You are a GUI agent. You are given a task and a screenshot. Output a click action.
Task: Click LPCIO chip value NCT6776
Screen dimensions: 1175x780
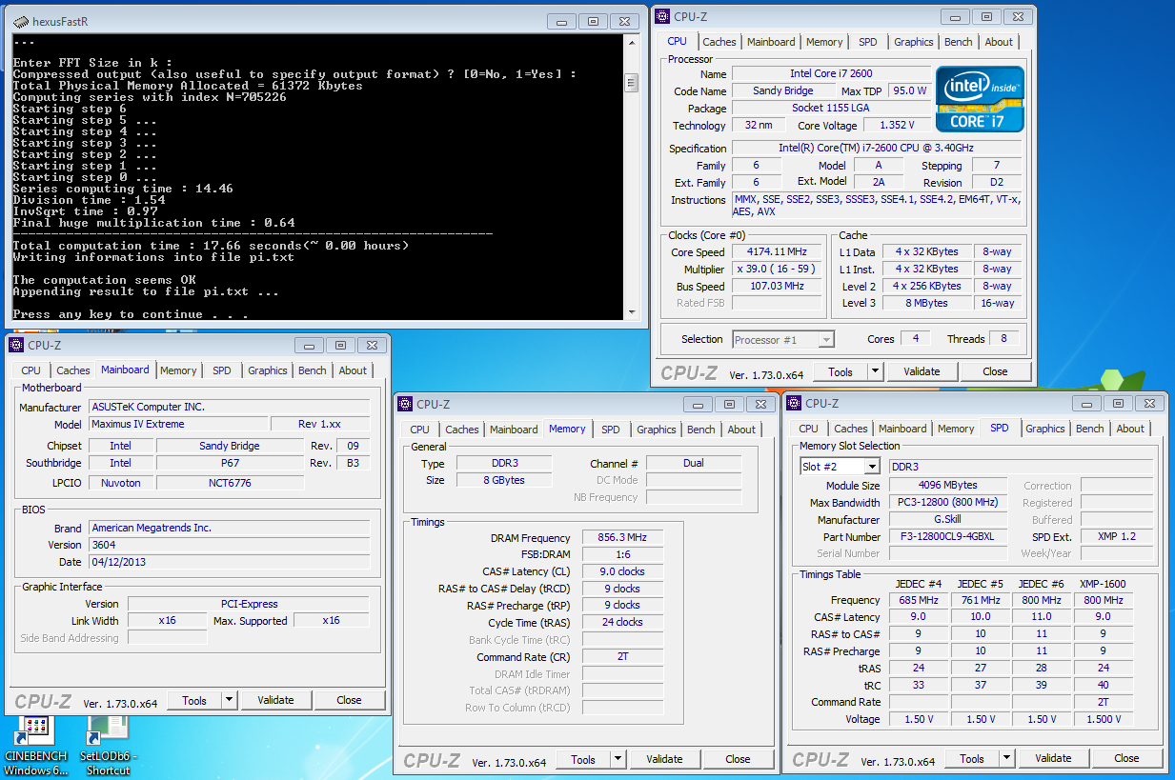tap(230, 483)
